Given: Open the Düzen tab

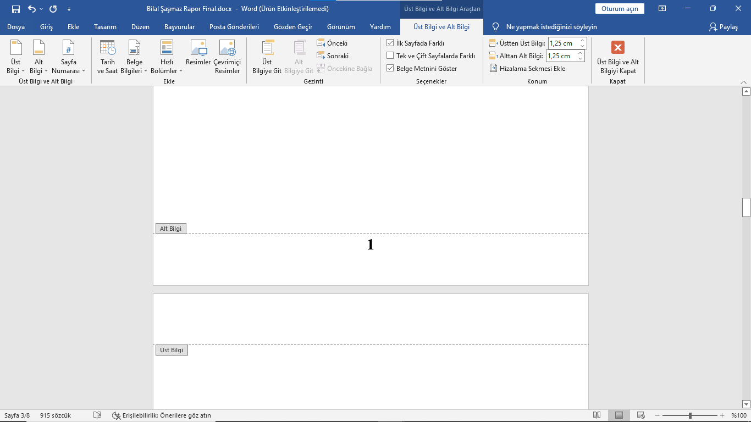Looking at the screenshot, I should (140, 27).
